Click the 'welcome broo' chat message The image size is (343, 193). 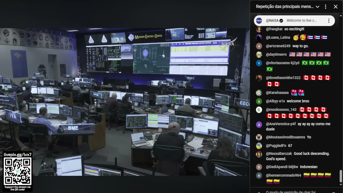[298, 101]
